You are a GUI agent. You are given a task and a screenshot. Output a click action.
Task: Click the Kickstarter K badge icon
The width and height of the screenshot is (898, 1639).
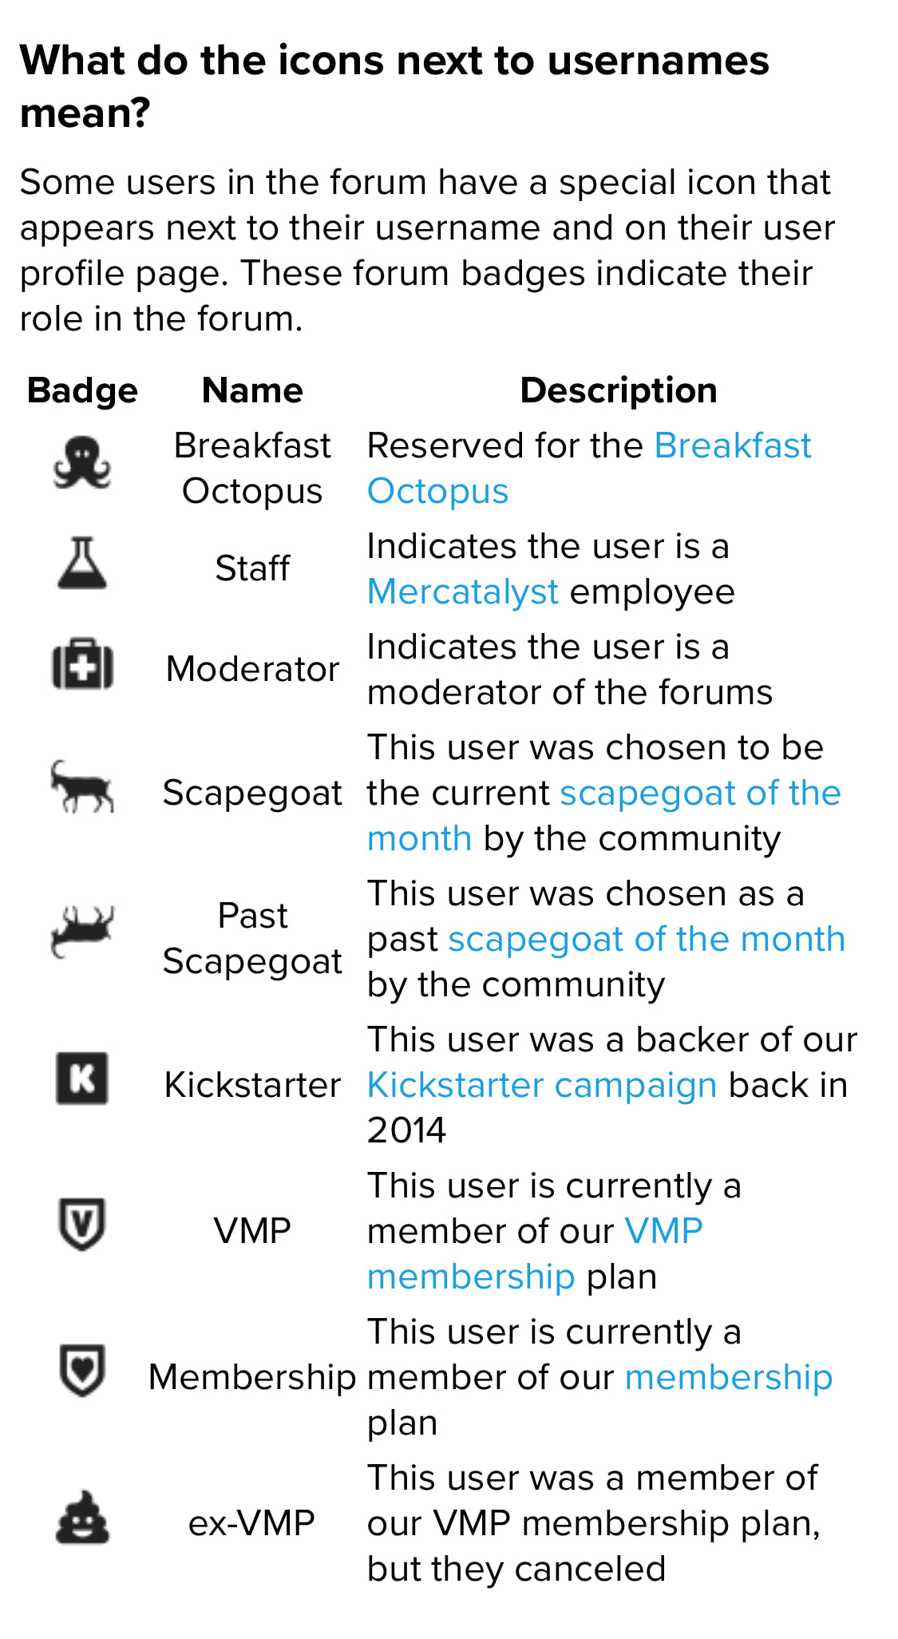click(82, 1079)
